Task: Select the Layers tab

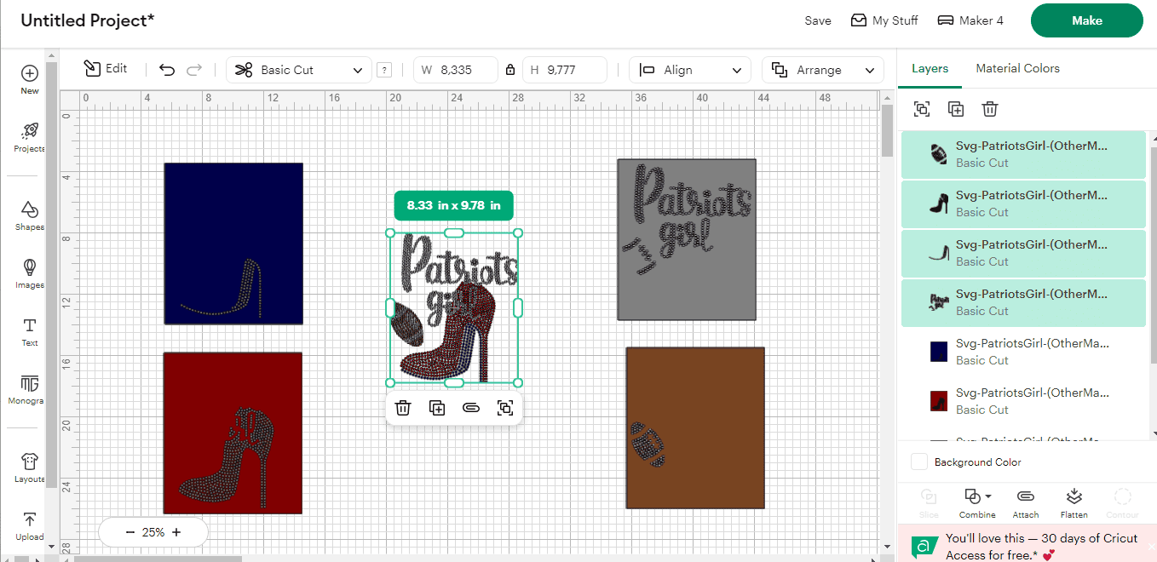Action: click(x=930, y=68)
